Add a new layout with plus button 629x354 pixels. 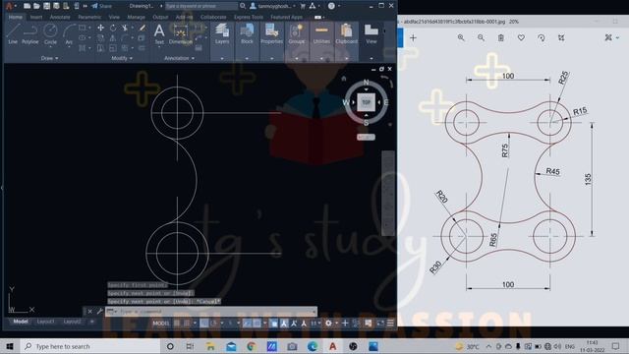(91, 322)
